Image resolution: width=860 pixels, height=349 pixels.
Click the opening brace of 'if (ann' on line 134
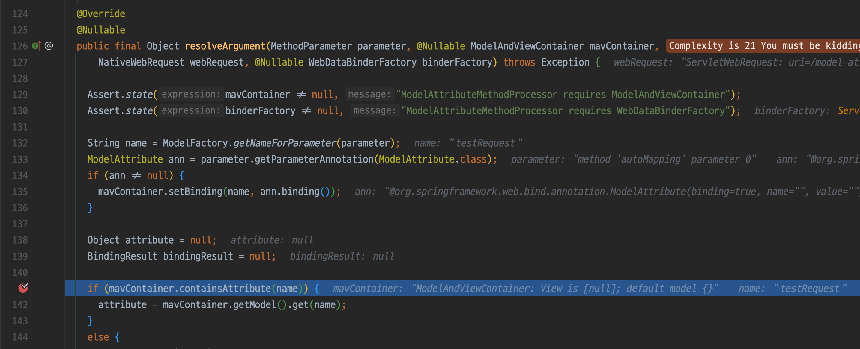pyautogui.click(x=182, y=175)
